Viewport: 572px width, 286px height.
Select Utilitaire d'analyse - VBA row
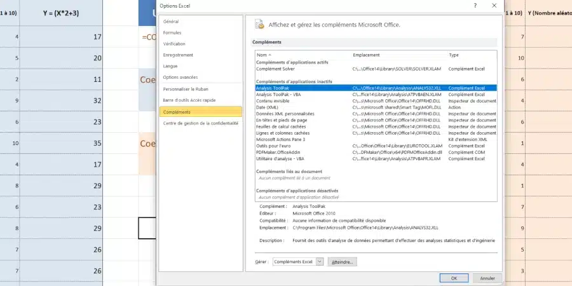click(x=376, y=159)
